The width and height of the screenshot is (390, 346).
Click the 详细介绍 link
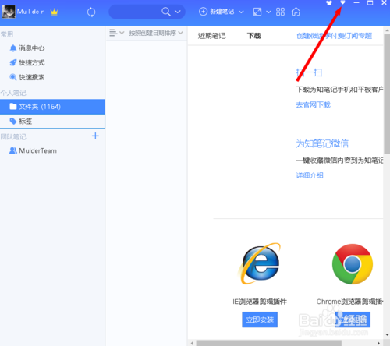[310, 175]
